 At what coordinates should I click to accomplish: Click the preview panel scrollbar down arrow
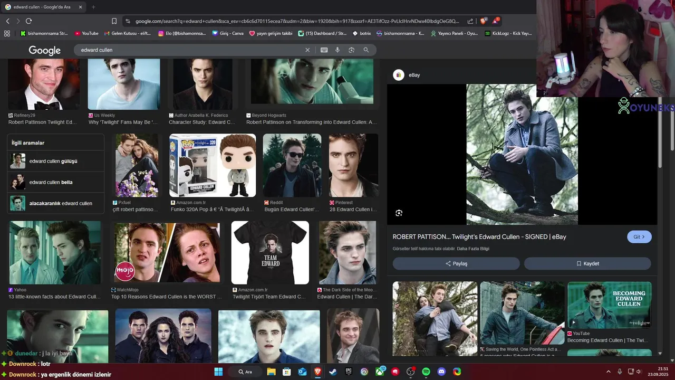tap(660, 354)
